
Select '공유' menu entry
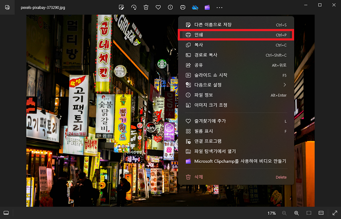click(236, 65)
